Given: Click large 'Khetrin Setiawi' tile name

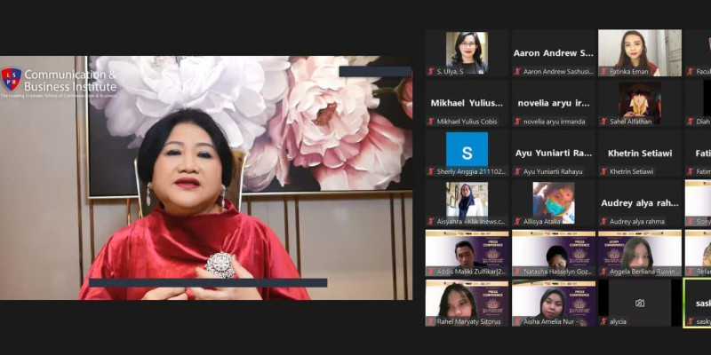Looking at the screenshot, I should [640, 153].
